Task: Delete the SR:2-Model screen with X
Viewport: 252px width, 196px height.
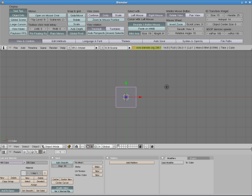Action: (96, 48)
